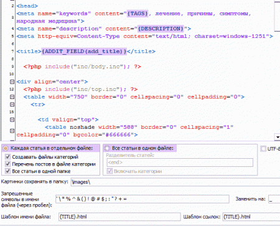Click the cellspacing="1" attribute in code
The height and width of the screenshot is (226, 280).
coord(207,127)
